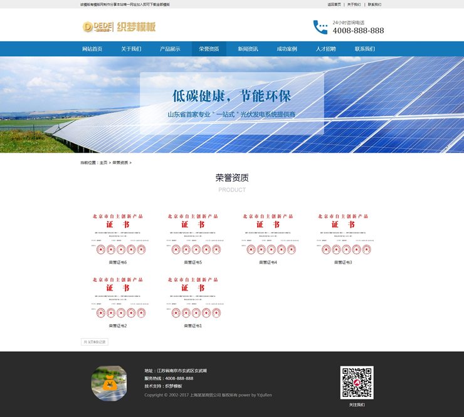Viewport: 464px width, 417px height.
Task: Click the money bag footer logo
Action: (x=109, y=383)
